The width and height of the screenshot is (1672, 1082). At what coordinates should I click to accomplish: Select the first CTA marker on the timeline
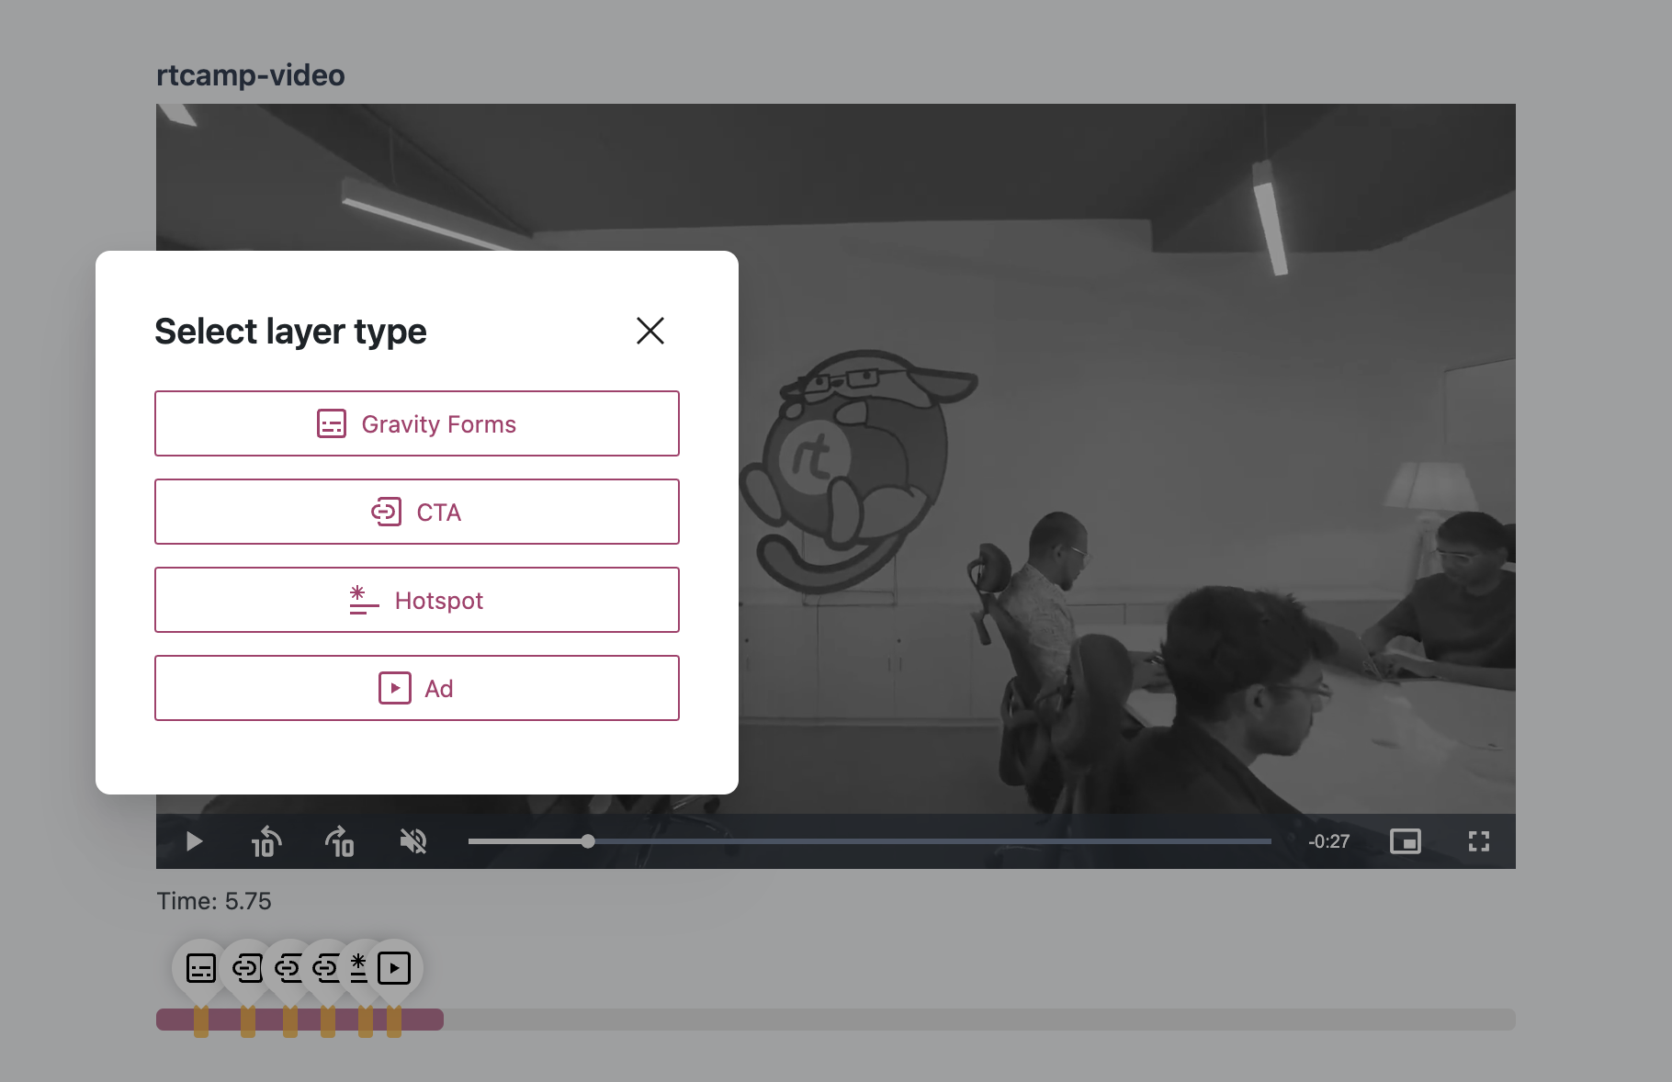(x=248, y=965)
